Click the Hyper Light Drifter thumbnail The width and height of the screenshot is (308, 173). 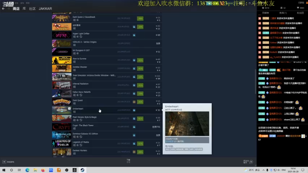pyautogui.click(x=62, y=35)
